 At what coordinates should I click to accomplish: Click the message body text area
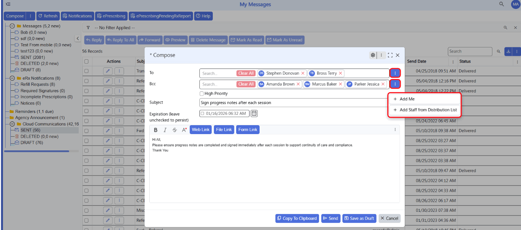click(x=274, y=169)
